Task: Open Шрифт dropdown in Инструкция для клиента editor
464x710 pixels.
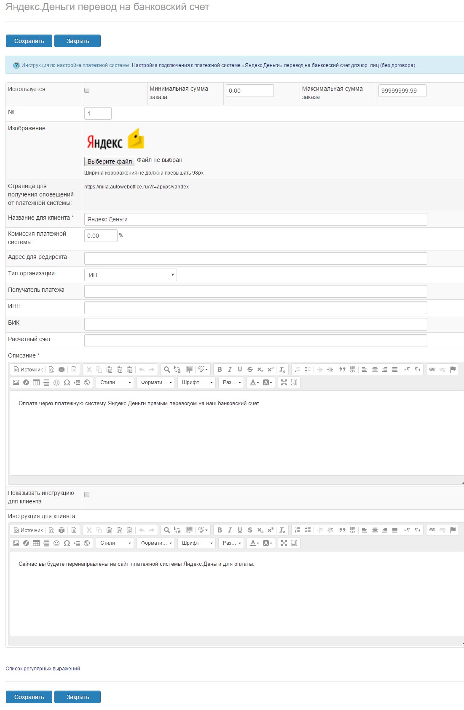Action: tap(197, 543)
